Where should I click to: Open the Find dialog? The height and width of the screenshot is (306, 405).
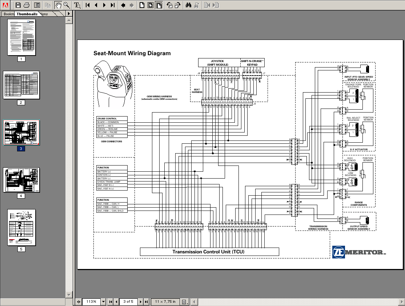189,5
